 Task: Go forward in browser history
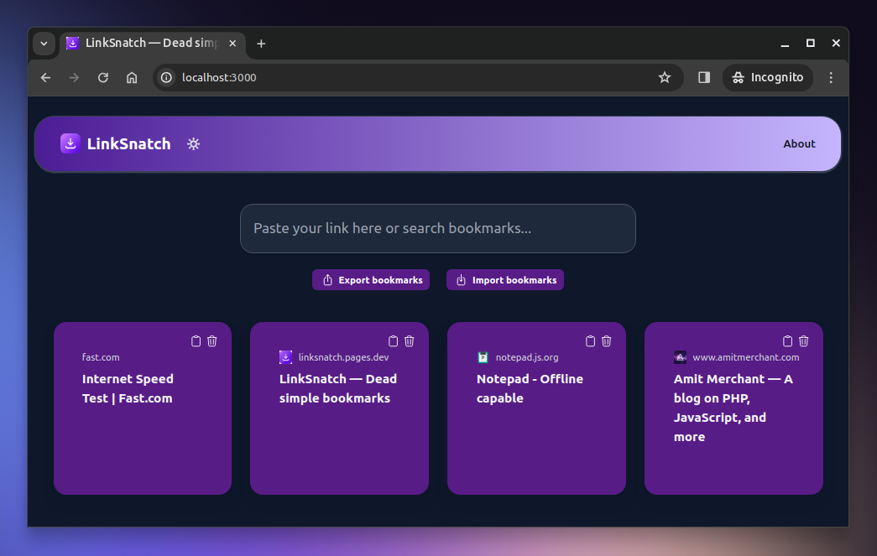[74, 78]
